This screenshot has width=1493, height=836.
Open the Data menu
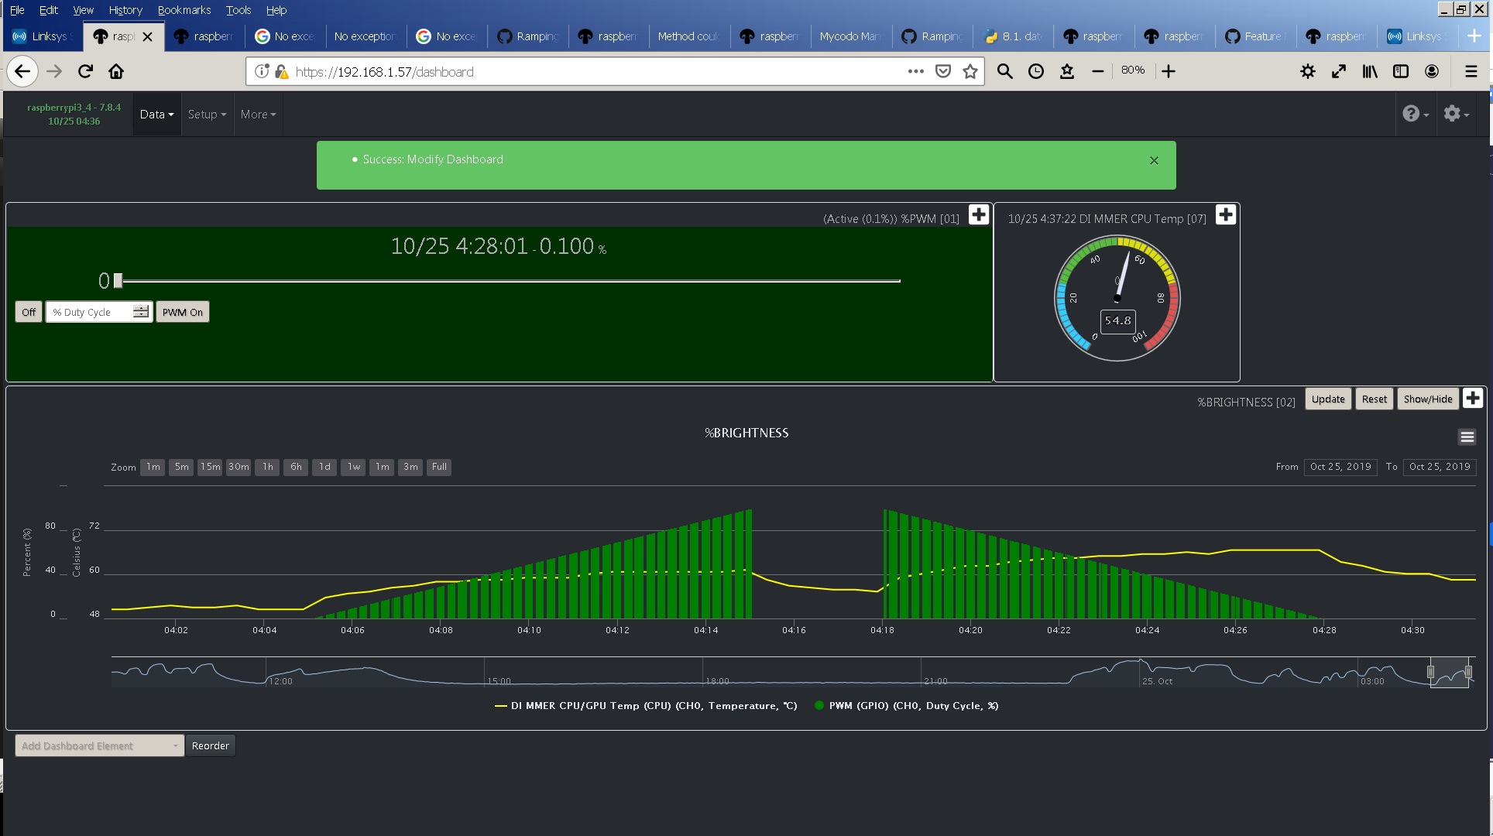[x=156, y=114]
